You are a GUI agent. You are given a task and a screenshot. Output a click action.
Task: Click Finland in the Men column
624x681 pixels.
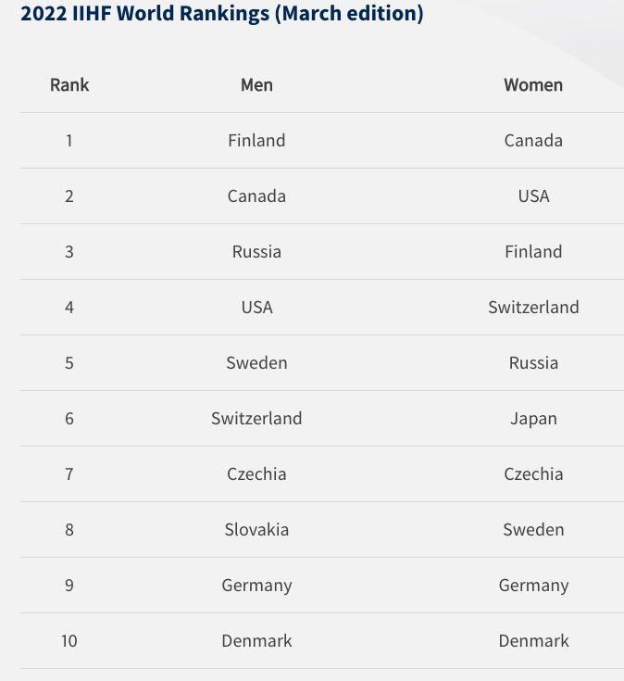[x=256, y=140]
